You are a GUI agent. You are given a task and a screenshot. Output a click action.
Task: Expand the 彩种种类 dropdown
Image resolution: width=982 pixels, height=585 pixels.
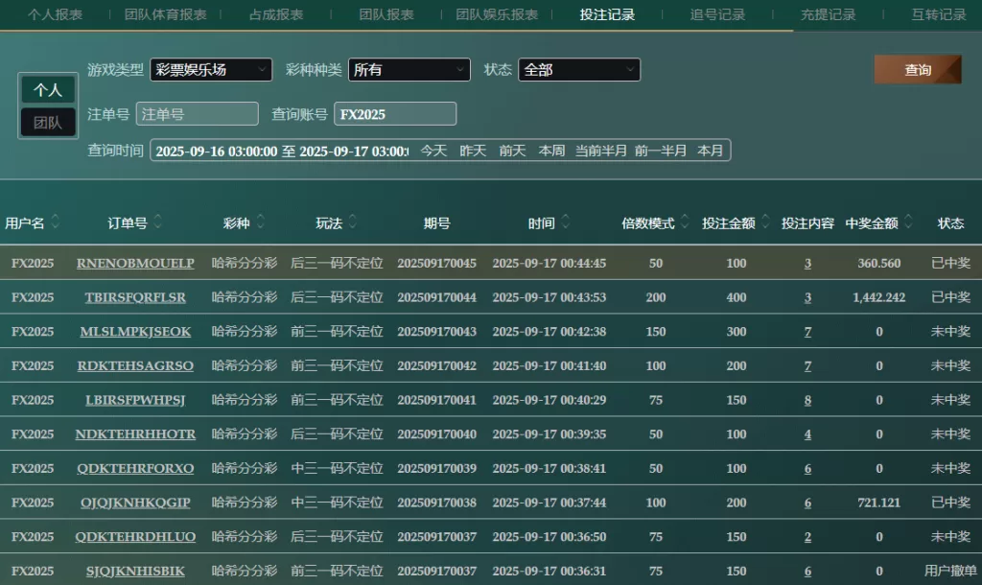409,70
